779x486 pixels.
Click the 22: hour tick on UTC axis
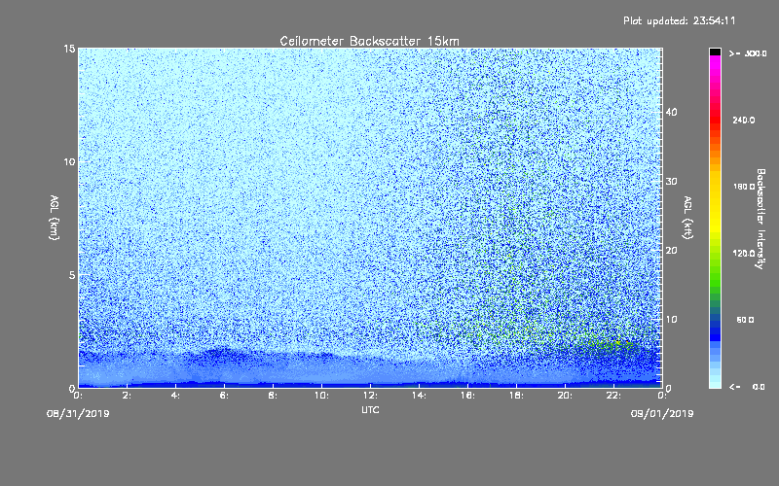click(x=613, y=396)
